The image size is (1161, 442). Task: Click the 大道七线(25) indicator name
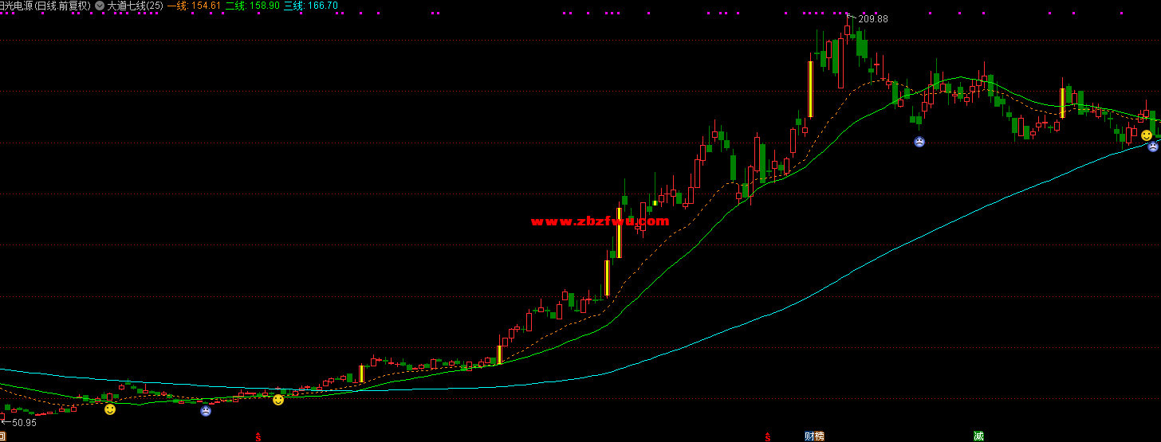pyautogui.click(x=135, y=6)
